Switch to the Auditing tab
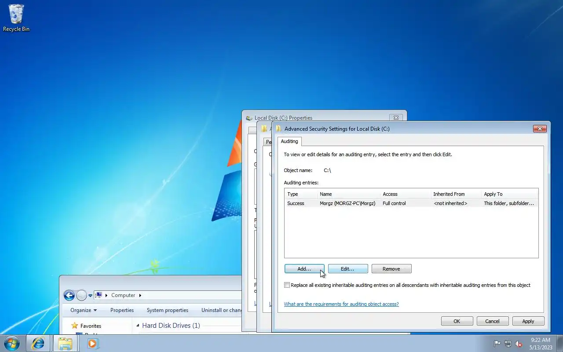Image resolution: width=563 pixels, height=352 pixels. coord(289,141)
